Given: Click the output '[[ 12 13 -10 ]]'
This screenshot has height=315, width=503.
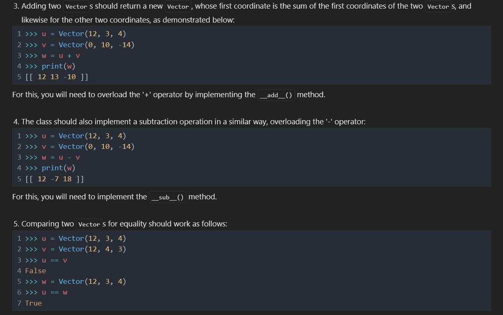Looking at the screenshot, I should [x=57, y=77].
